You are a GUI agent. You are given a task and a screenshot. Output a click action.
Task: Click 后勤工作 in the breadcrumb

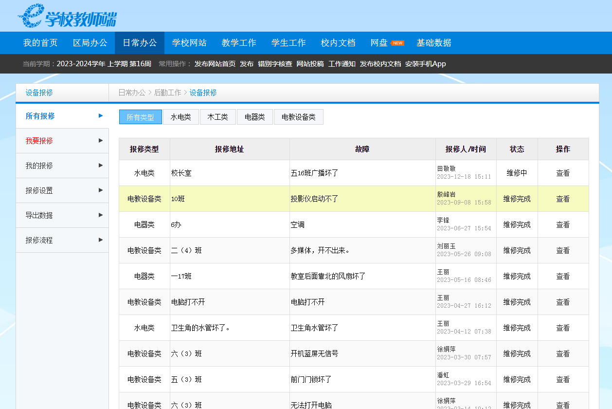(168, 93)
